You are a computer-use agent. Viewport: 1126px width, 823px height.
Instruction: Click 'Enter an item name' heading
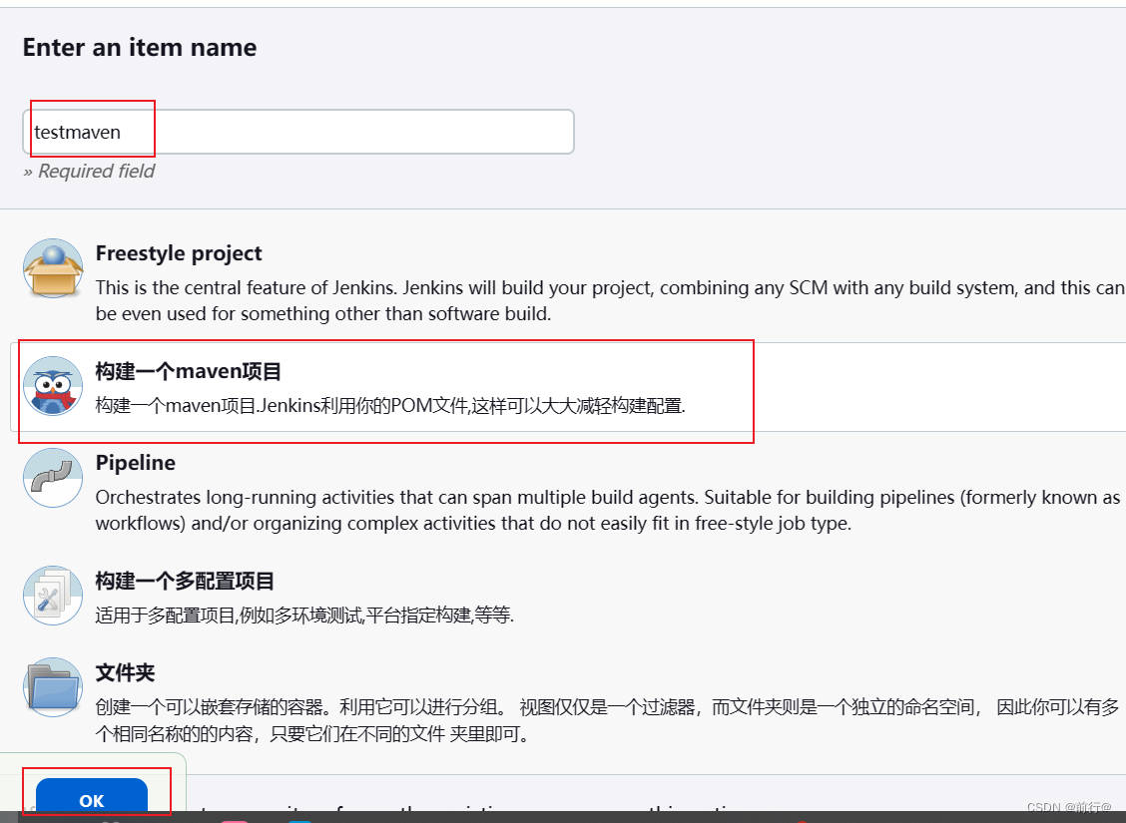pyautogui.click(x=140, y=47)
